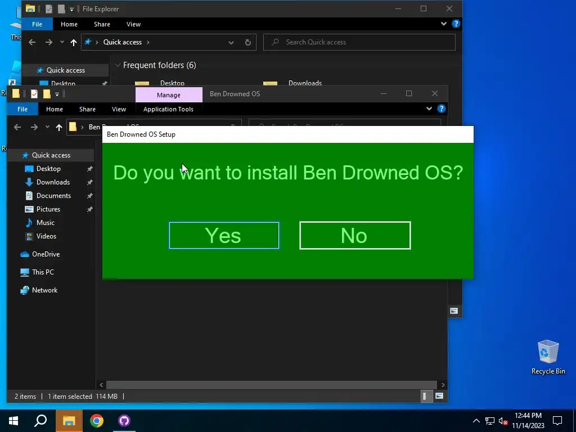Open Share tab in Ben Drowned OS window
The image size is (576, 432).
[87, 109]
